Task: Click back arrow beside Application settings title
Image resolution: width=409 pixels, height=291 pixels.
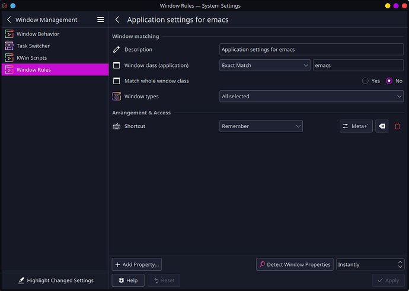Action: pos(117,20)
